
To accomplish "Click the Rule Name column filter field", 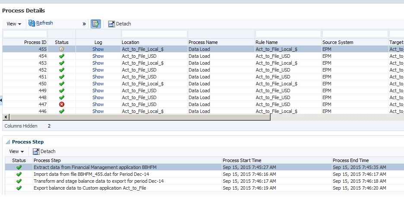I will pyautogui.click(x=288, y=34).
